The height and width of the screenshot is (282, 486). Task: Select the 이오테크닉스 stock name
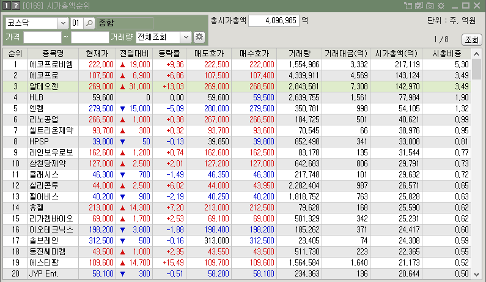pyautogui.click(x=51, y=230)
